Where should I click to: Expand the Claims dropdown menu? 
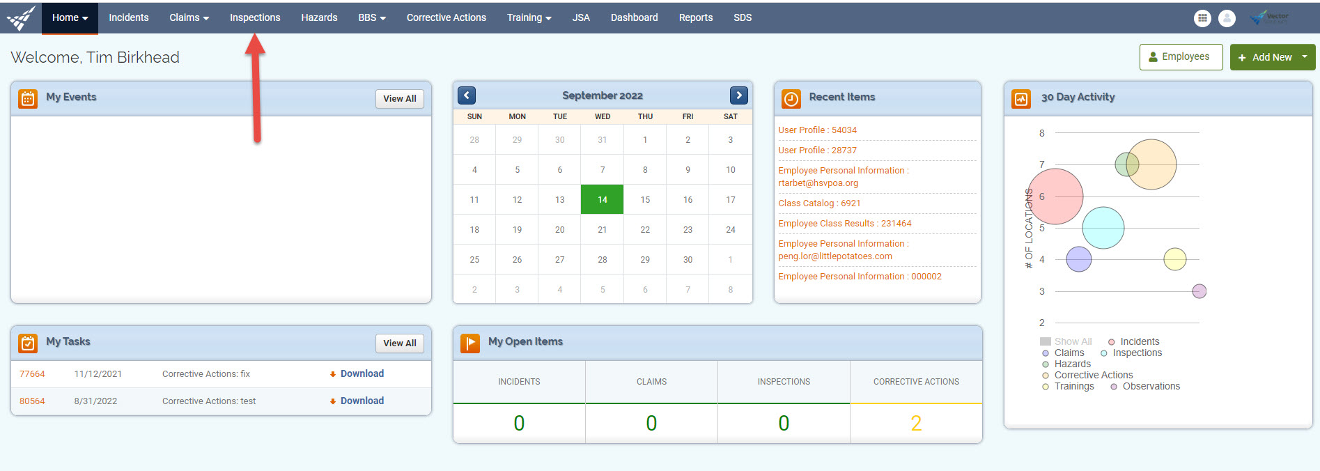pyautogui.click(x=189, y=17)
